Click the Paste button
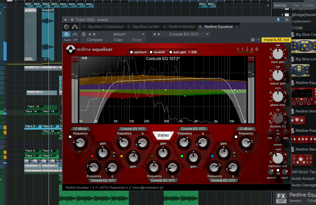The width and height of the screenshot is (316, 205). click(137, 40)
